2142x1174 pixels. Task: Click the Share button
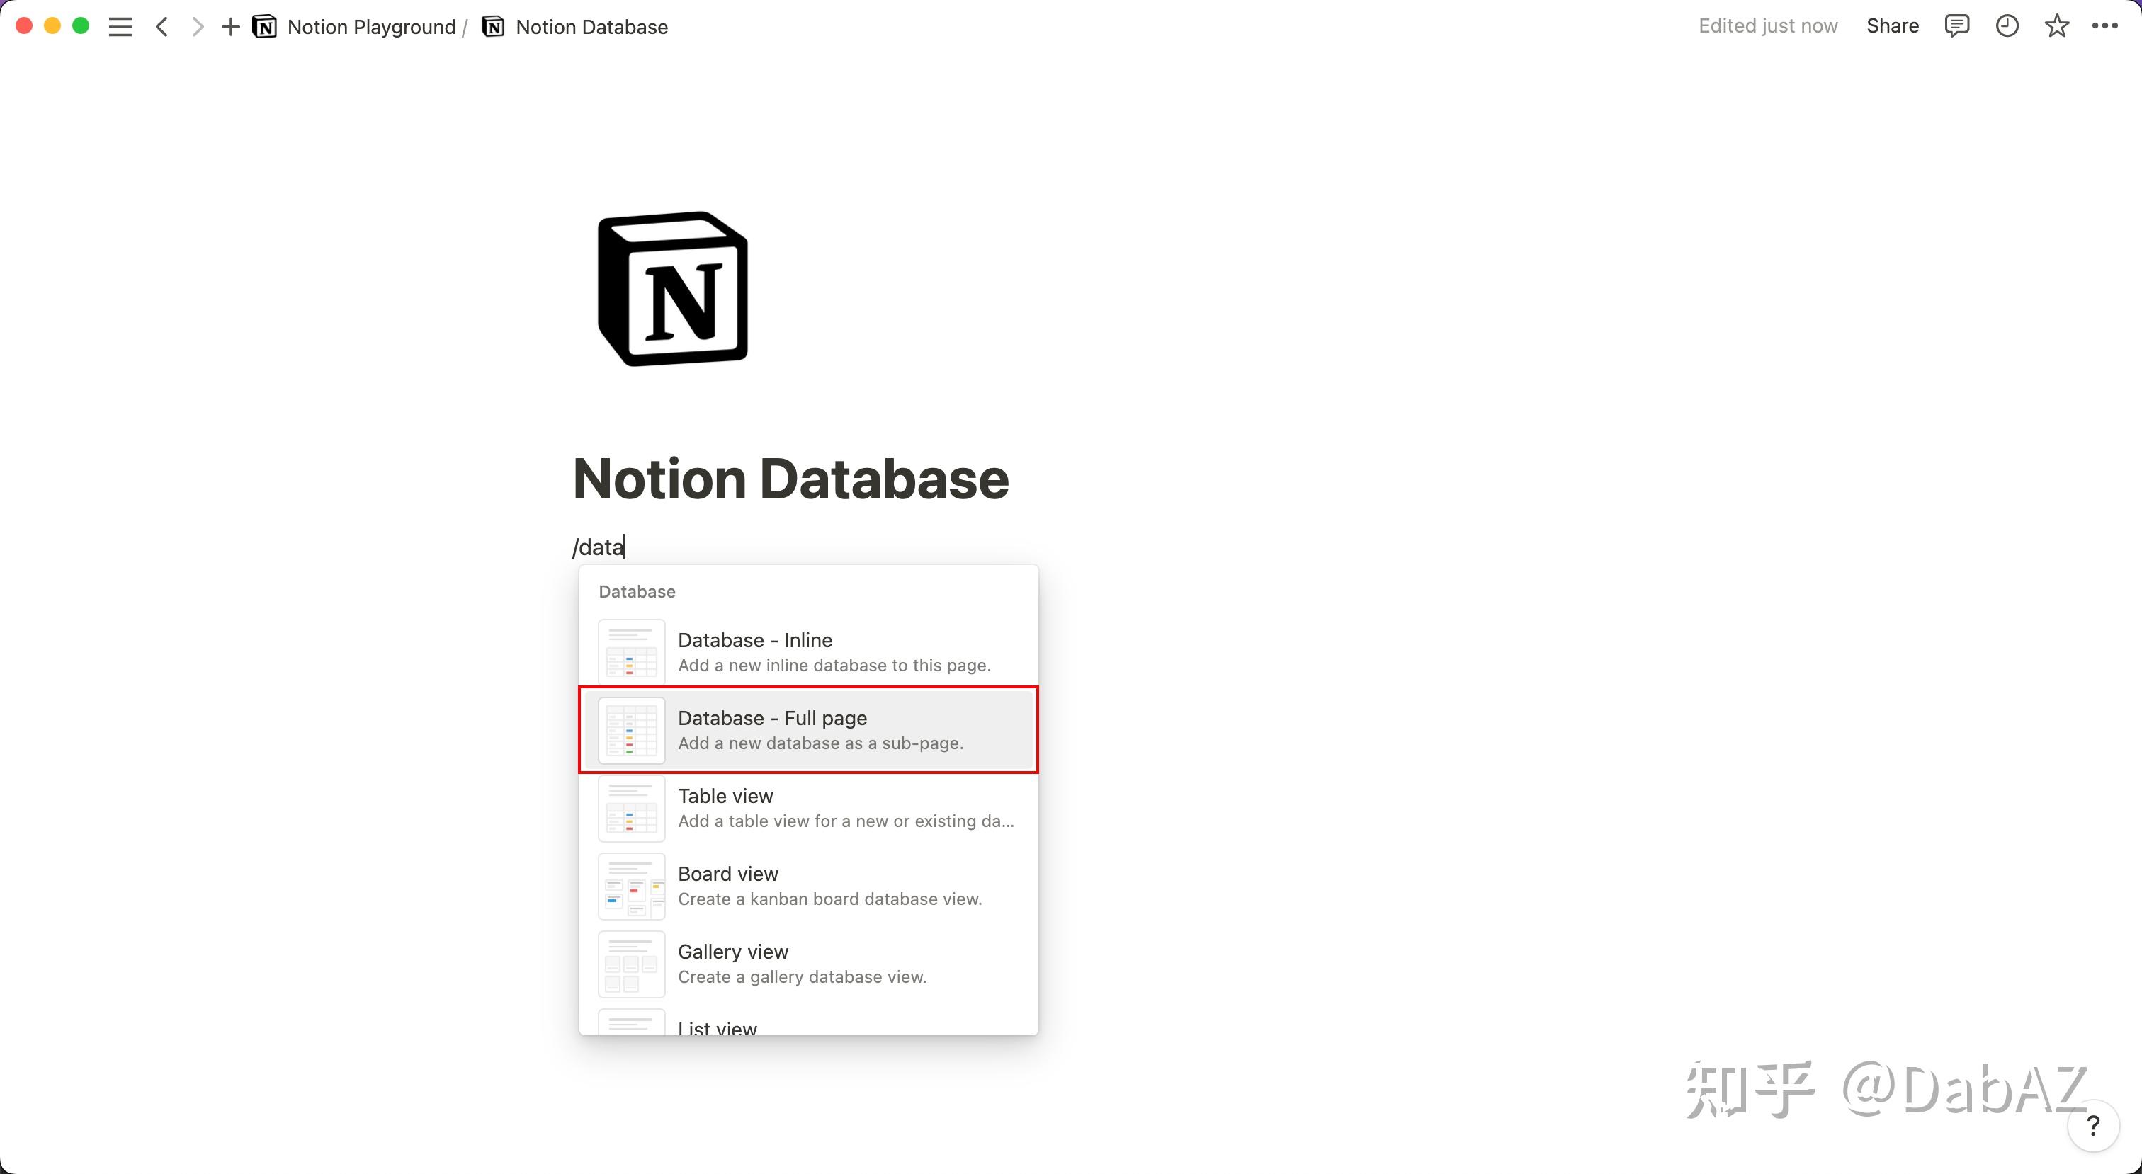coord(1892,25)
